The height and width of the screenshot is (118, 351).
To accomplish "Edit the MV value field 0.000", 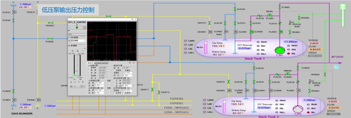I will tap(78, 46).
